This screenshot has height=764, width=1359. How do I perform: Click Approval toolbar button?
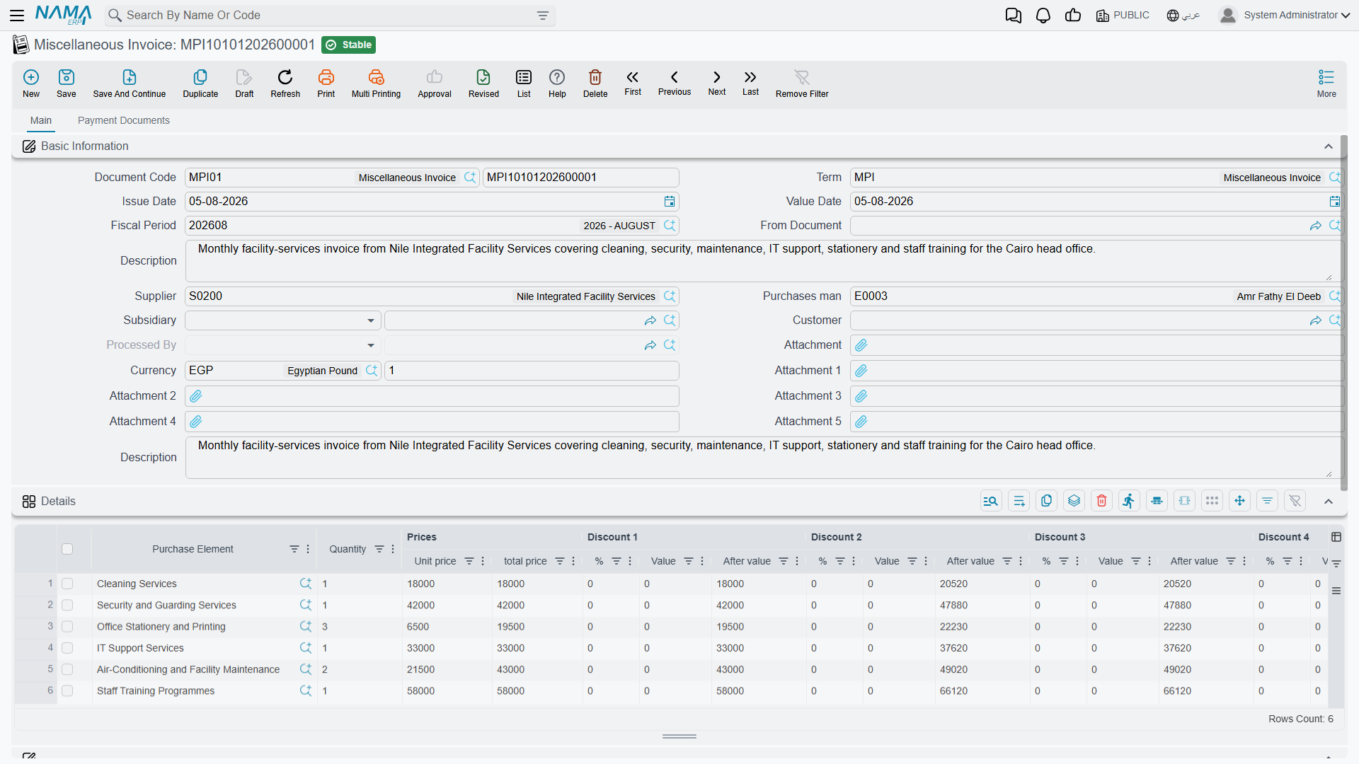point(435,83)
